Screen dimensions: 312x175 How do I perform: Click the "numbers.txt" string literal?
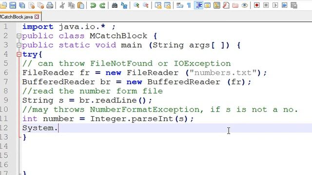point(223,72)
